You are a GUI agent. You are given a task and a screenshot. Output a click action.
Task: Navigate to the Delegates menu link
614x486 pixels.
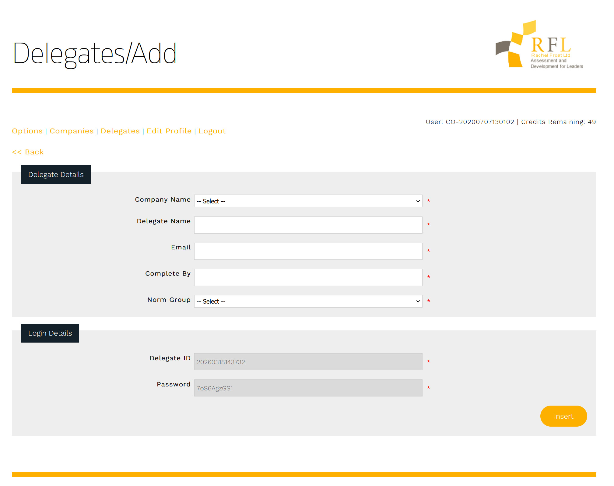coord(120,131)
